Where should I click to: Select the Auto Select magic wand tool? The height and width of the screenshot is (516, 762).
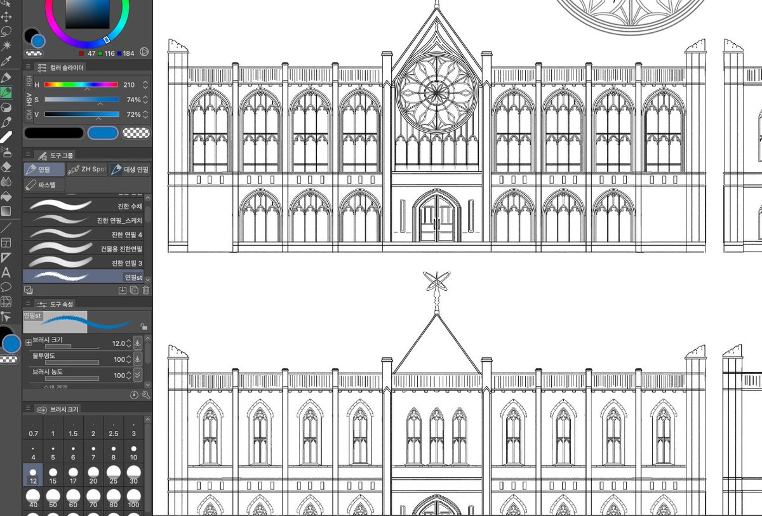6,46
